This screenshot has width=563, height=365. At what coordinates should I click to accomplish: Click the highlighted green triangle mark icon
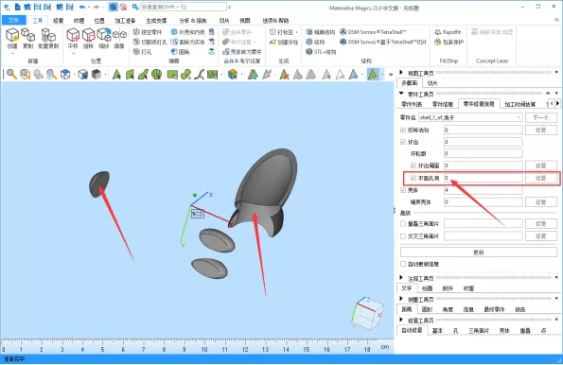pyautogui.click(x=373, y=75)
